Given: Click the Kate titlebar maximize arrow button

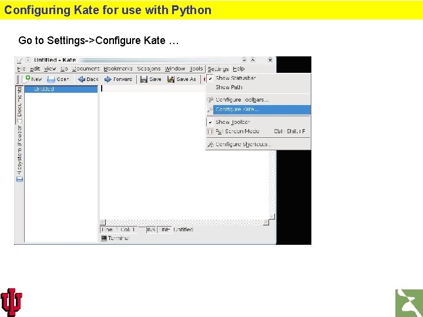Looking at the screenshot, I should click(x=253, y=60).
